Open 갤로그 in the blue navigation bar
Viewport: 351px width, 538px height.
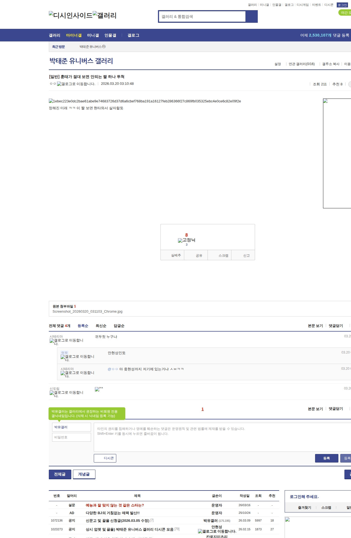[x=133, y=35]
